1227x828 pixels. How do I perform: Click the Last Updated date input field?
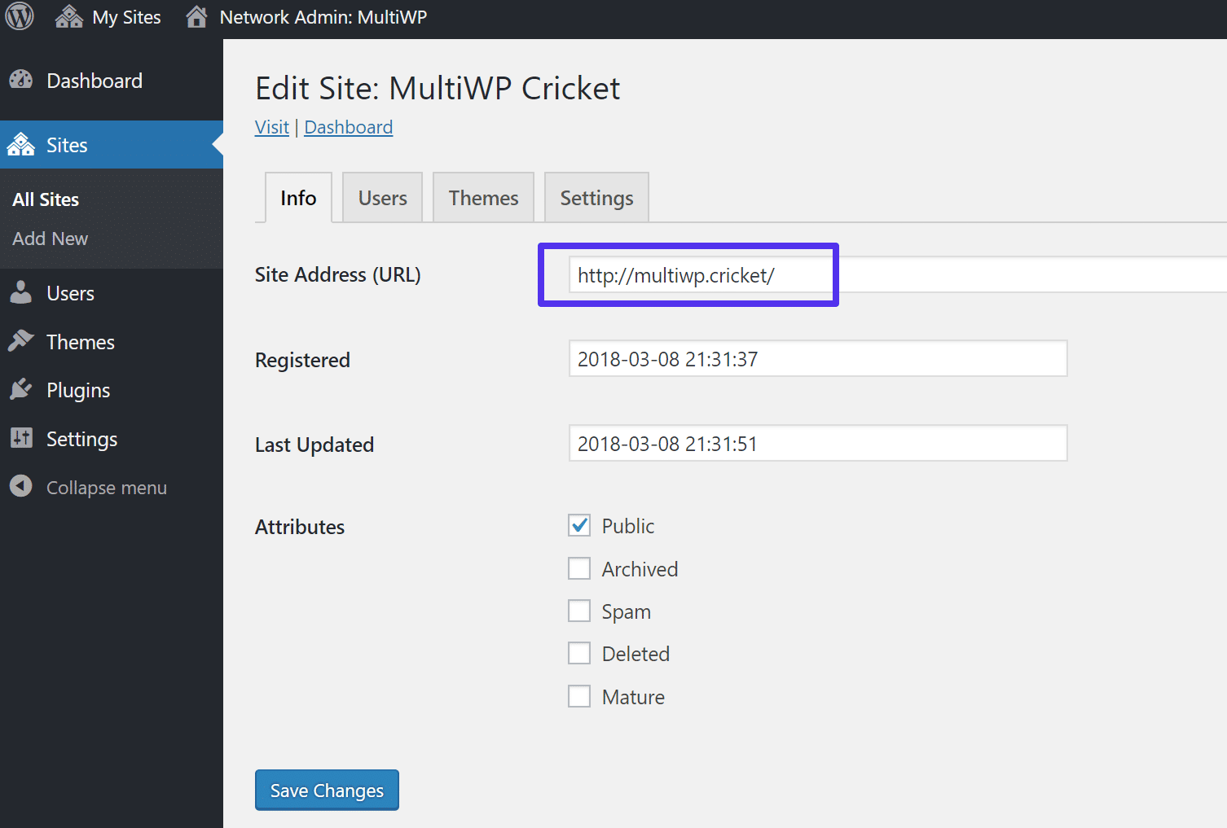tap(818, 444)
